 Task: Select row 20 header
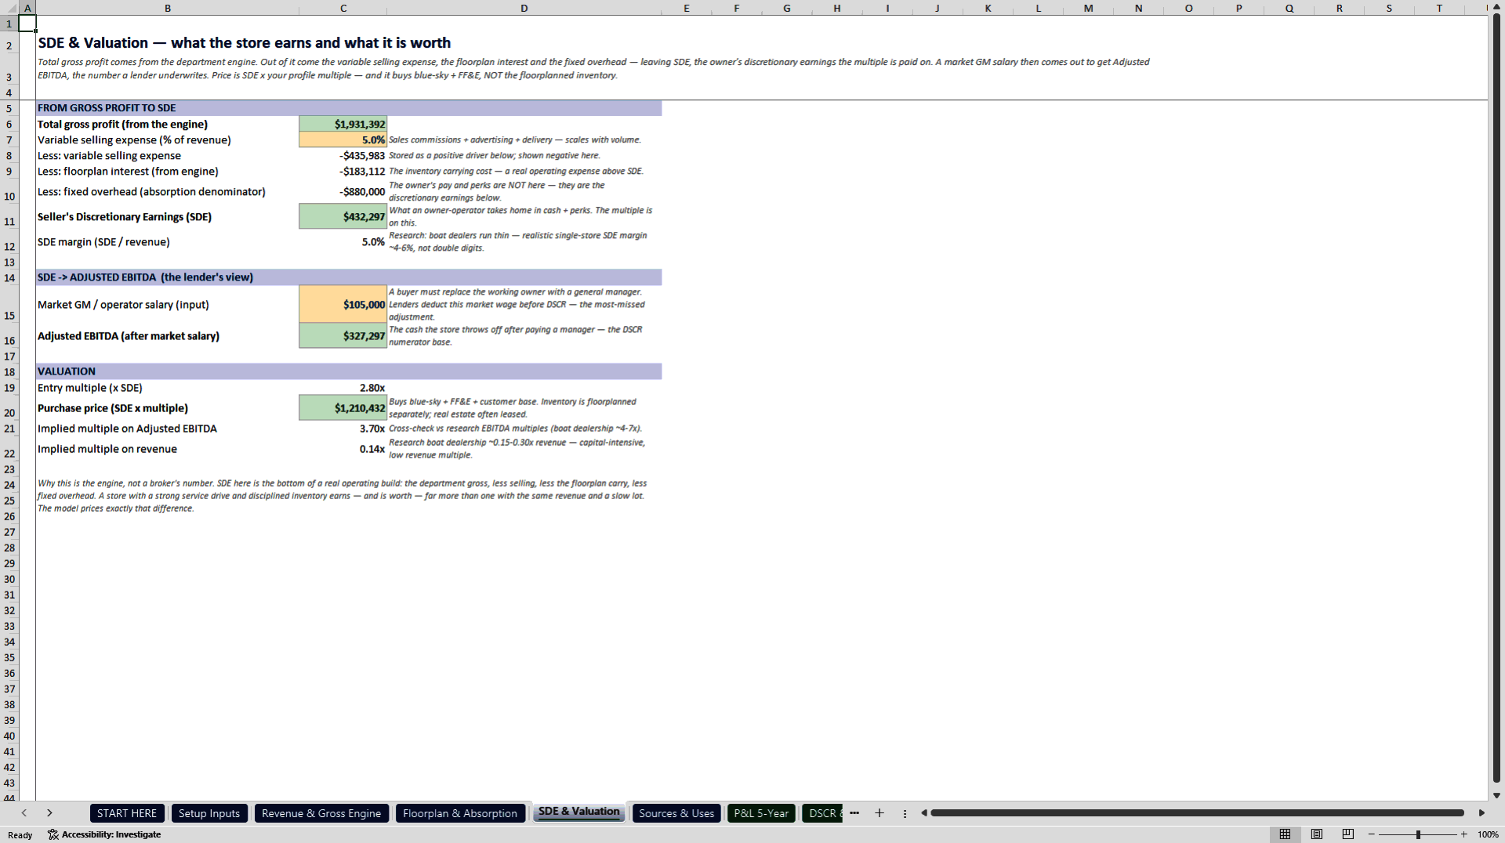pyautogui.click(x=9, y=408)
